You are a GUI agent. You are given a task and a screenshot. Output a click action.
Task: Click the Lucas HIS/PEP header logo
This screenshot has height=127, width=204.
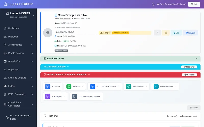coord(18,4)
